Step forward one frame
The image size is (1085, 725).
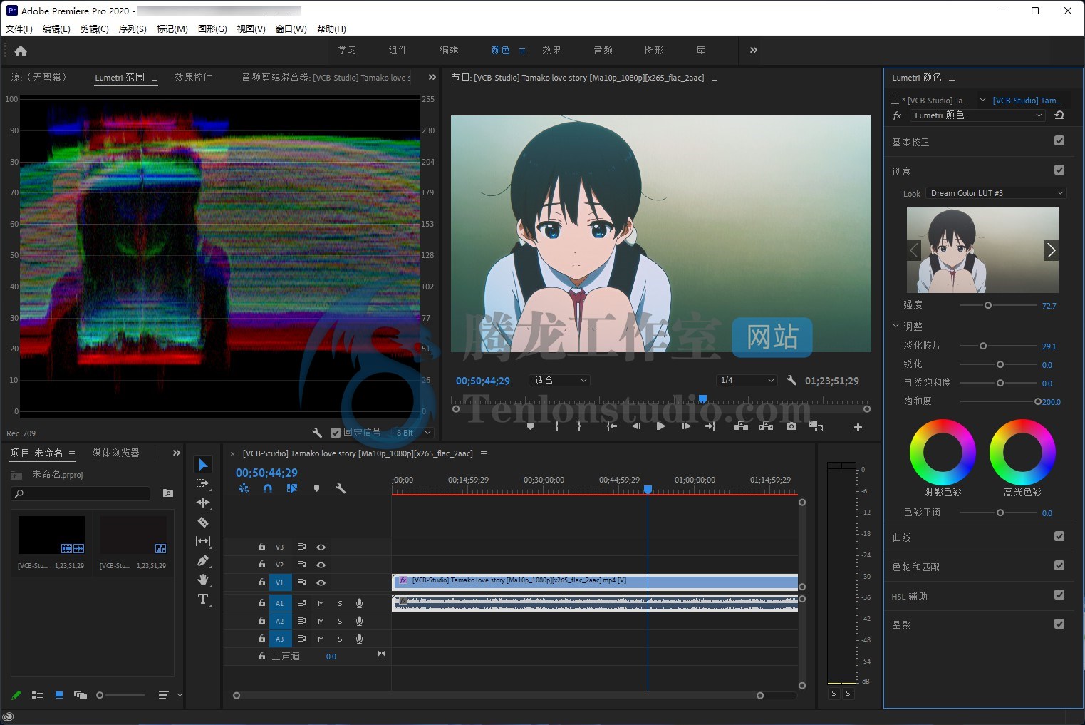coord(686,426)
